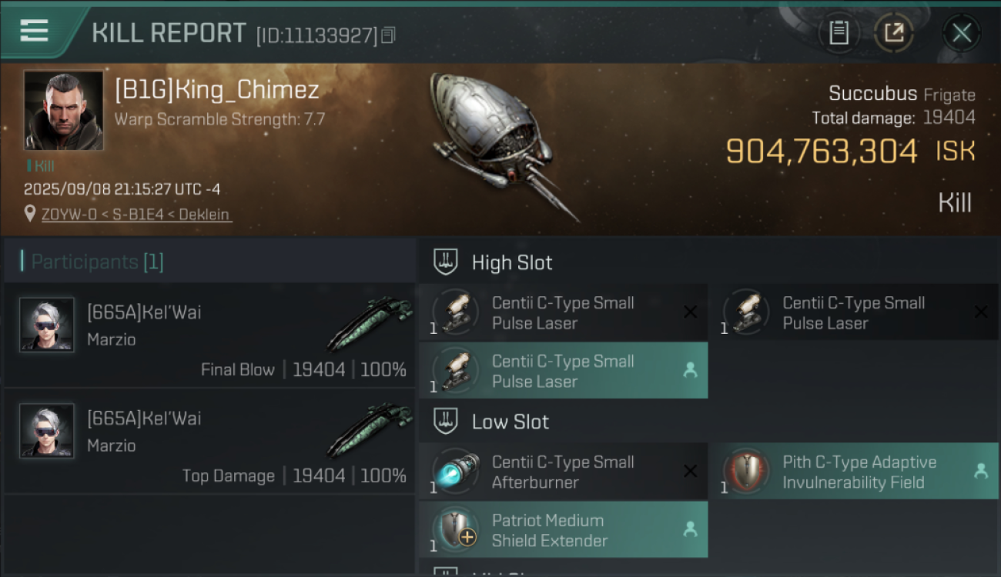The image size is (1001, 577).
Task: Copy kill report ID icon
Action: [389, 35]
